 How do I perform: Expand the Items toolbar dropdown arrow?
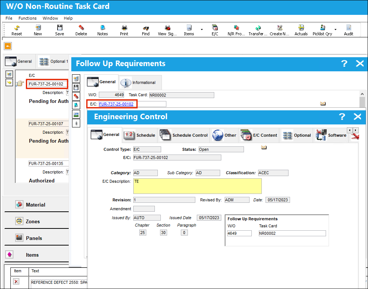[x=202, y=30]
